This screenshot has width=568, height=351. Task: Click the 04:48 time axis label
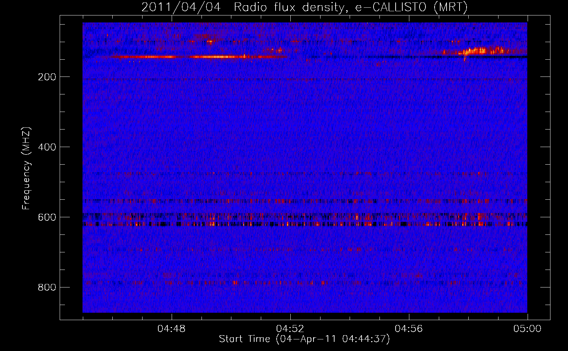[x=171, y=329]
